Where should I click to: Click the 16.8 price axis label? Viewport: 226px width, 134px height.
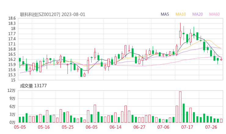(12, 49)
